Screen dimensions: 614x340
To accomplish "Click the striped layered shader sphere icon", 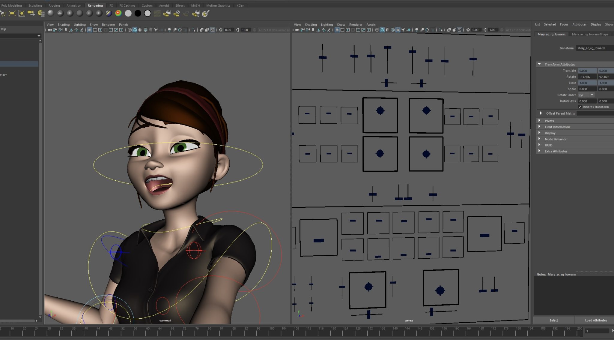I will coord(109,13).
